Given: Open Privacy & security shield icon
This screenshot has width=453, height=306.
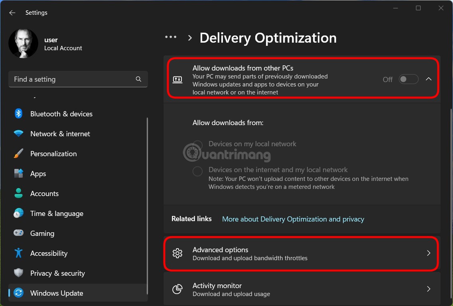Looking at the screenshot, I should [x=18, y=273].
